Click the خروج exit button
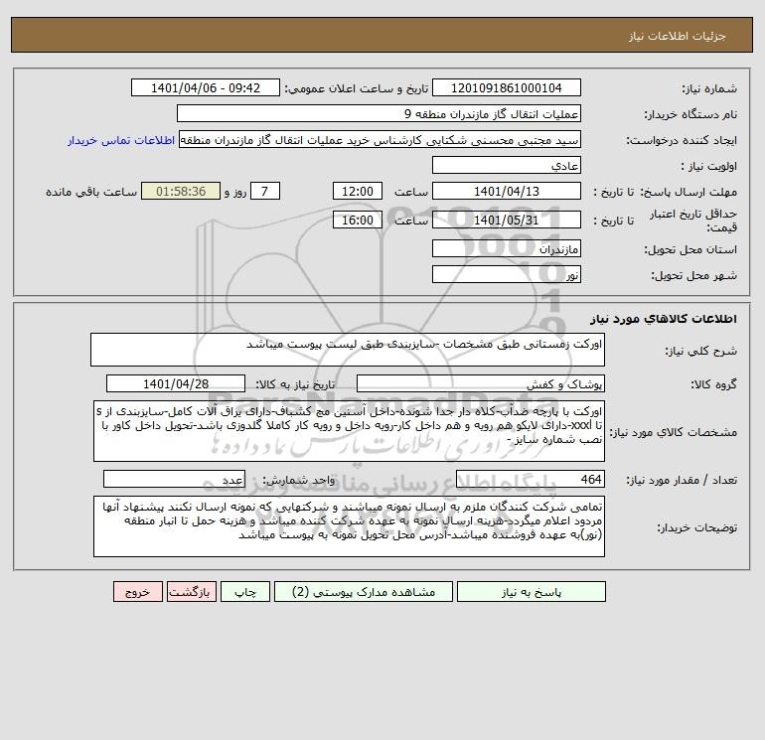This screenshot has width=765, height=740. click(x=138, y=592)
